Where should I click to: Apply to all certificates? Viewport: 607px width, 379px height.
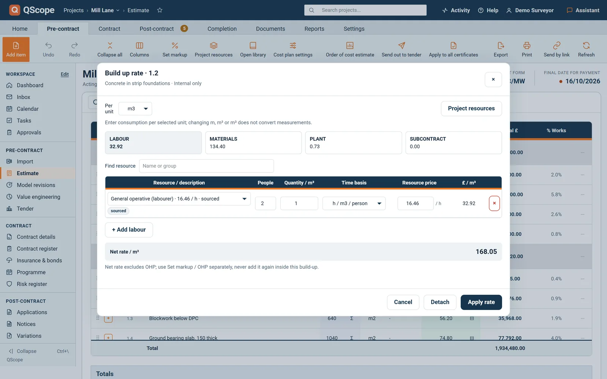coord(453,49)
